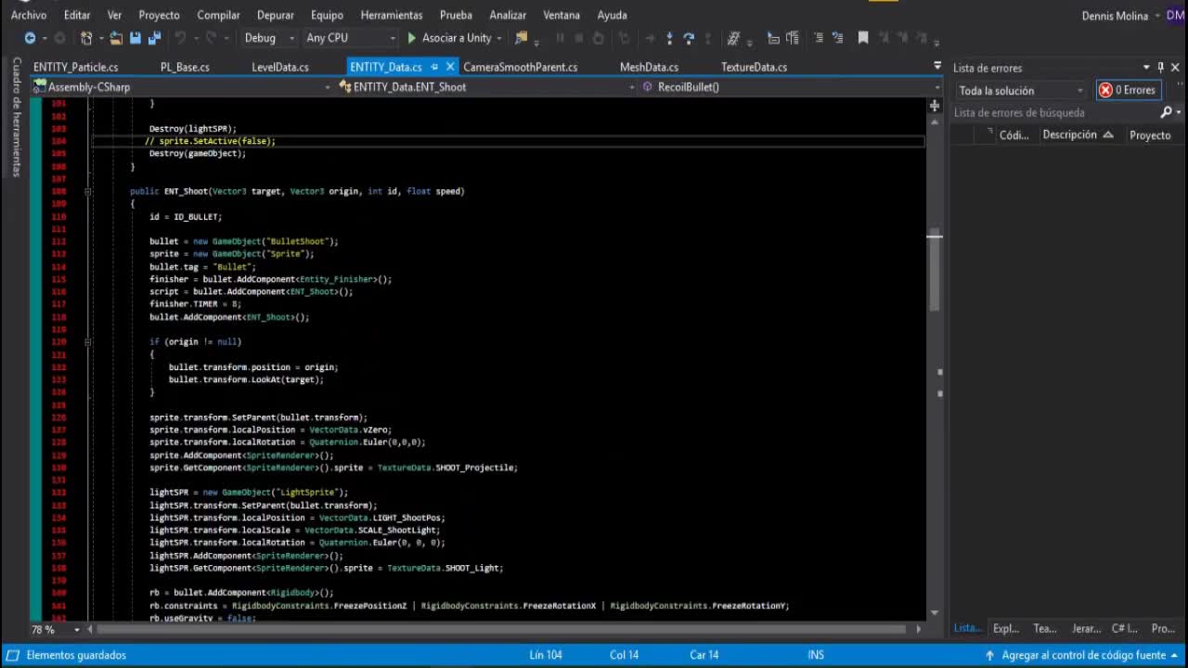Click the Navigate Backward arrow icon
Viewport: 1188px width, 668px height.
point(30,39)
